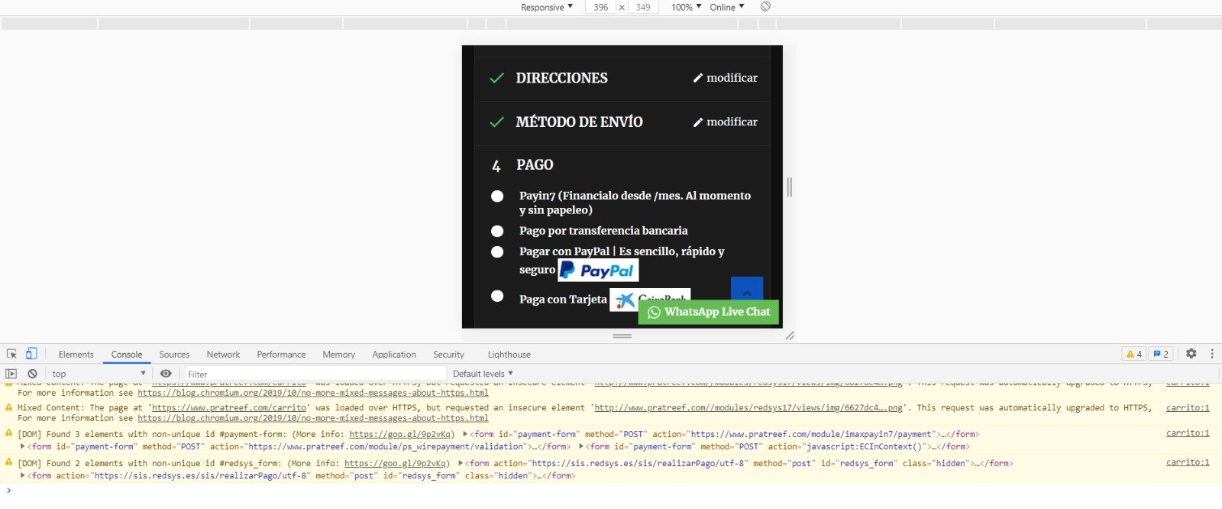
Task: Click the inspect element picker icon
Action: pyautogui.click(x=11, y=354)
